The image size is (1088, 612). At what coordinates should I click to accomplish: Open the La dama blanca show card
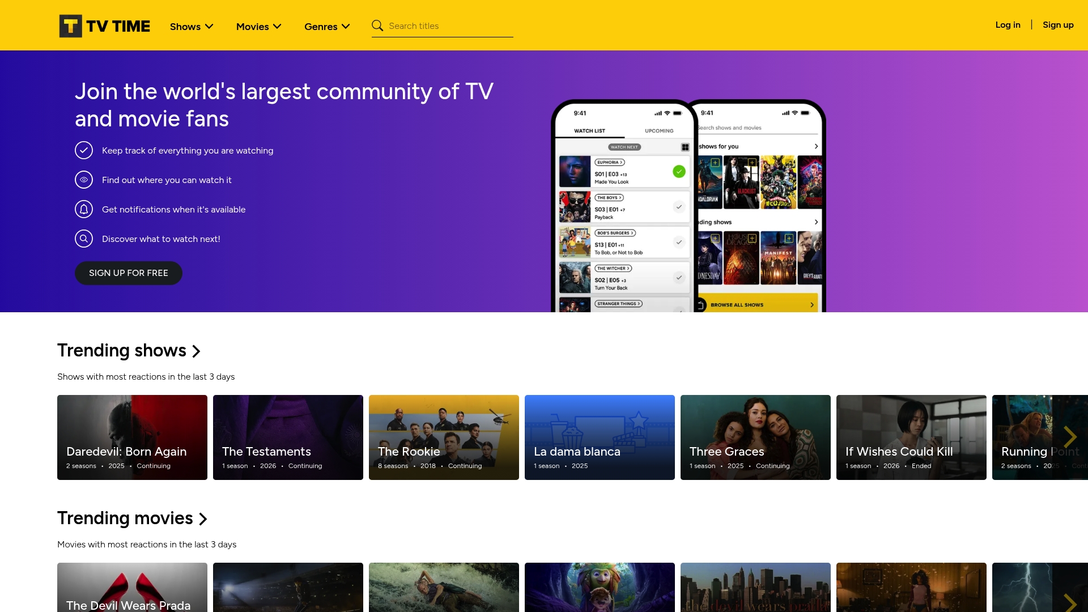tap(600, 437)
